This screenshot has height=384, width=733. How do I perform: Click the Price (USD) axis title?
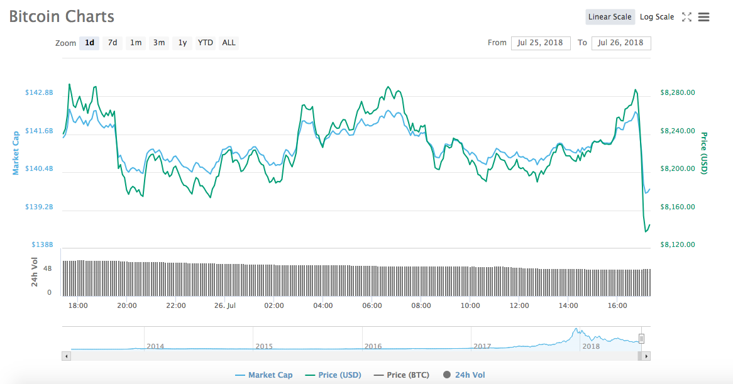[704, 153]
